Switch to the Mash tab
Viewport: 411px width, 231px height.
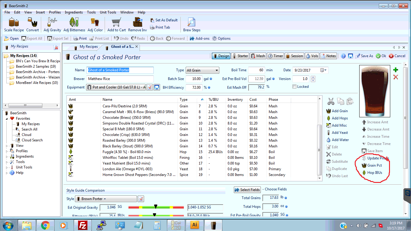(x=258, y=56)
